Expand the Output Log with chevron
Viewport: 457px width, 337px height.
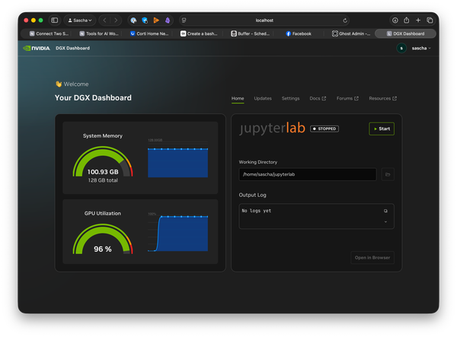(x=385, y=222)
